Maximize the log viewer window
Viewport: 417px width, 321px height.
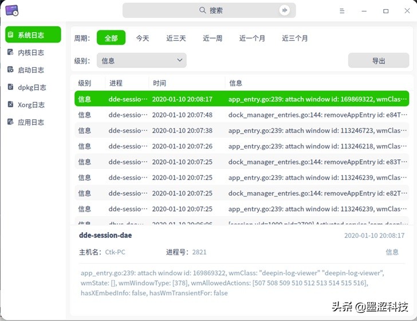pos(385,11)
